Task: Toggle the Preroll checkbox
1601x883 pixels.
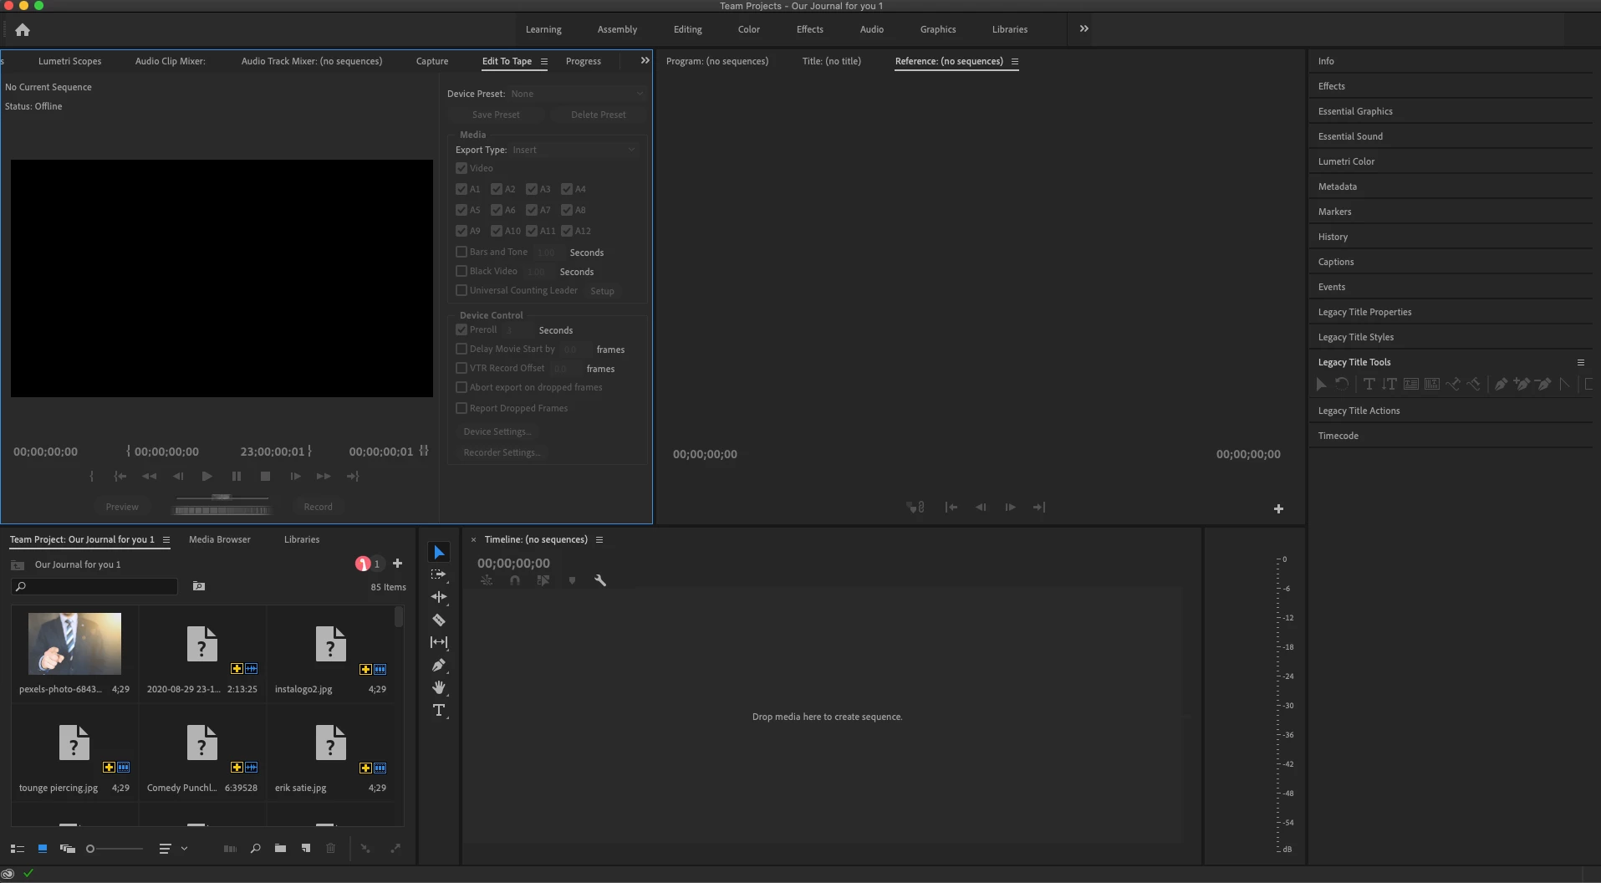Action: pos(461,329)
